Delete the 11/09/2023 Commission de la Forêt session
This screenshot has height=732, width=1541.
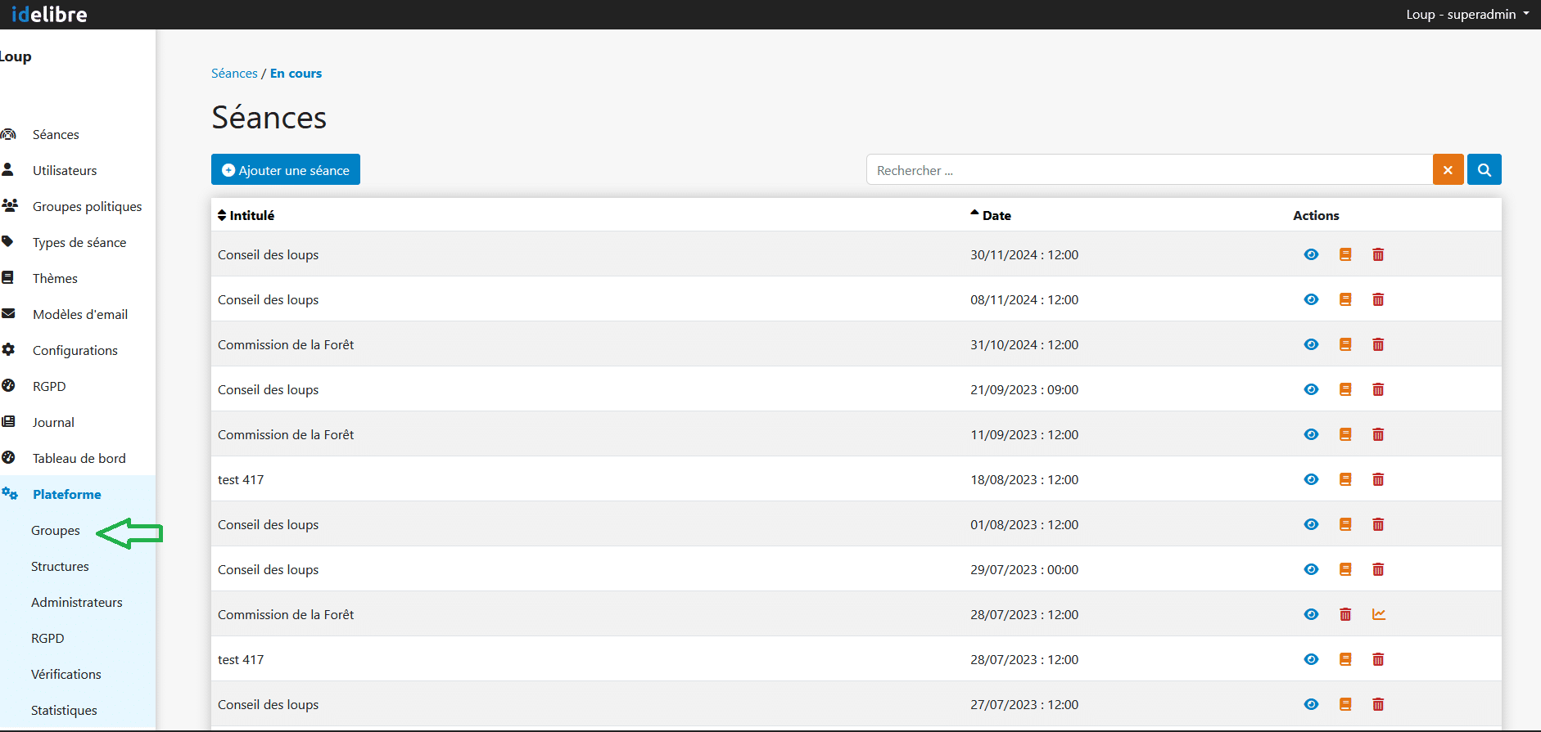tap(1378, 434)
